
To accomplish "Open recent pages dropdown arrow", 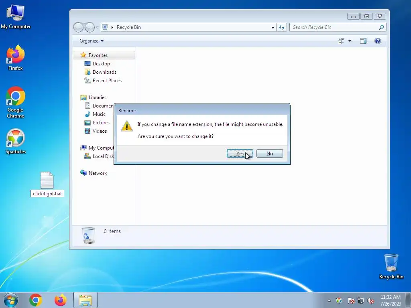I will (x=98, y=27).
